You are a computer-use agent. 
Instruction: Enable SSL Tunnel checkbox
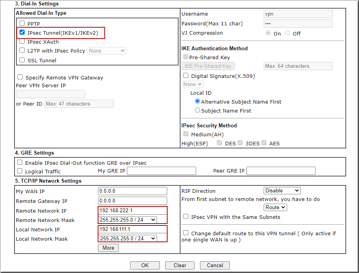click(x=22, y=60)
